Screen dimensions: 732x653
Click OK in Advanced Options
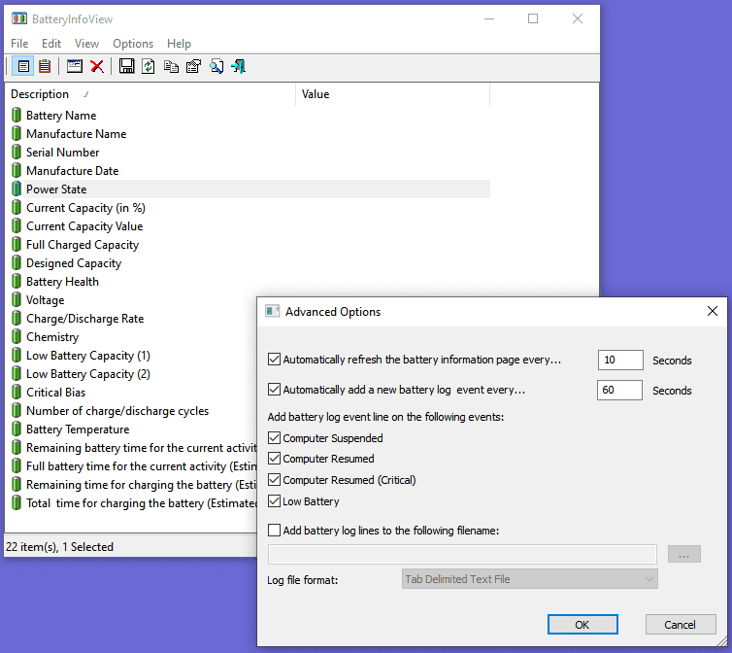[582, 625]
